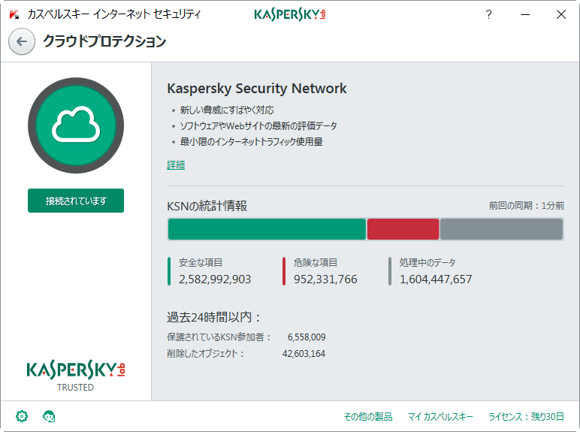The width and height of the screenshot is (580, 432).
Task: Click the Kaspersky K icon in title bar
Action: [14, 14]
